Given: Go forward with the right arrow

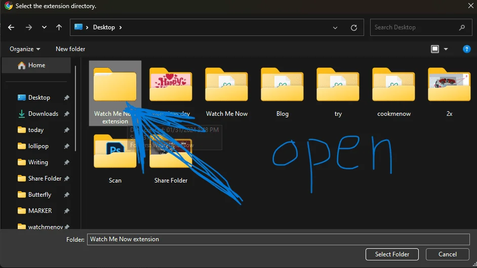Looking at the screenshot, I should click(28, 27).
